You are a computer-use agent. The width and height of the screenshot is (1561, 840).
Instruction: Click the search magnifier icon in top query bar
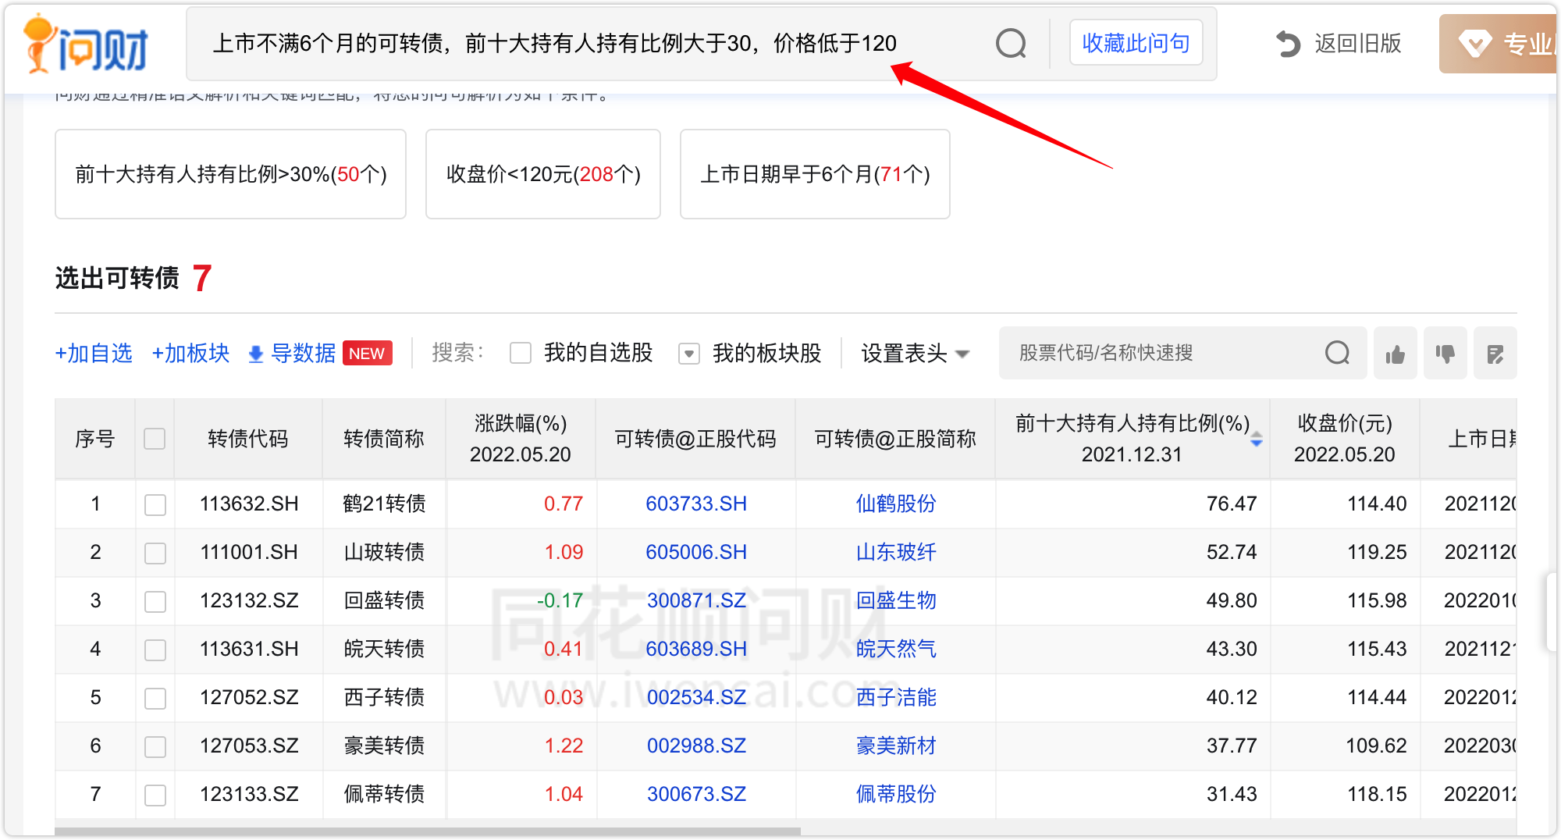click(1011, 44)
